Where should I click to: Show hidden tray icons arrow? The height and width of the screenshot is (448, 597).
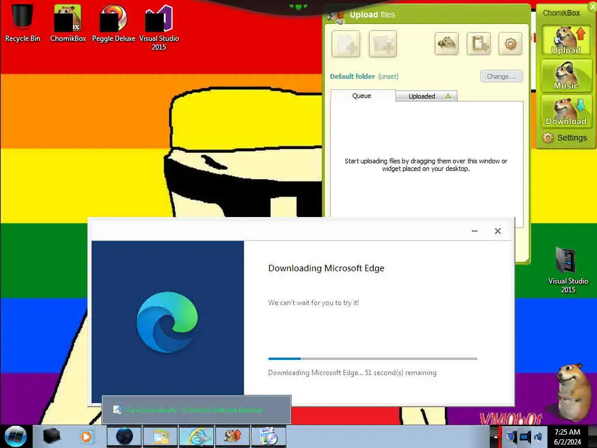click(x=496, y=437)
